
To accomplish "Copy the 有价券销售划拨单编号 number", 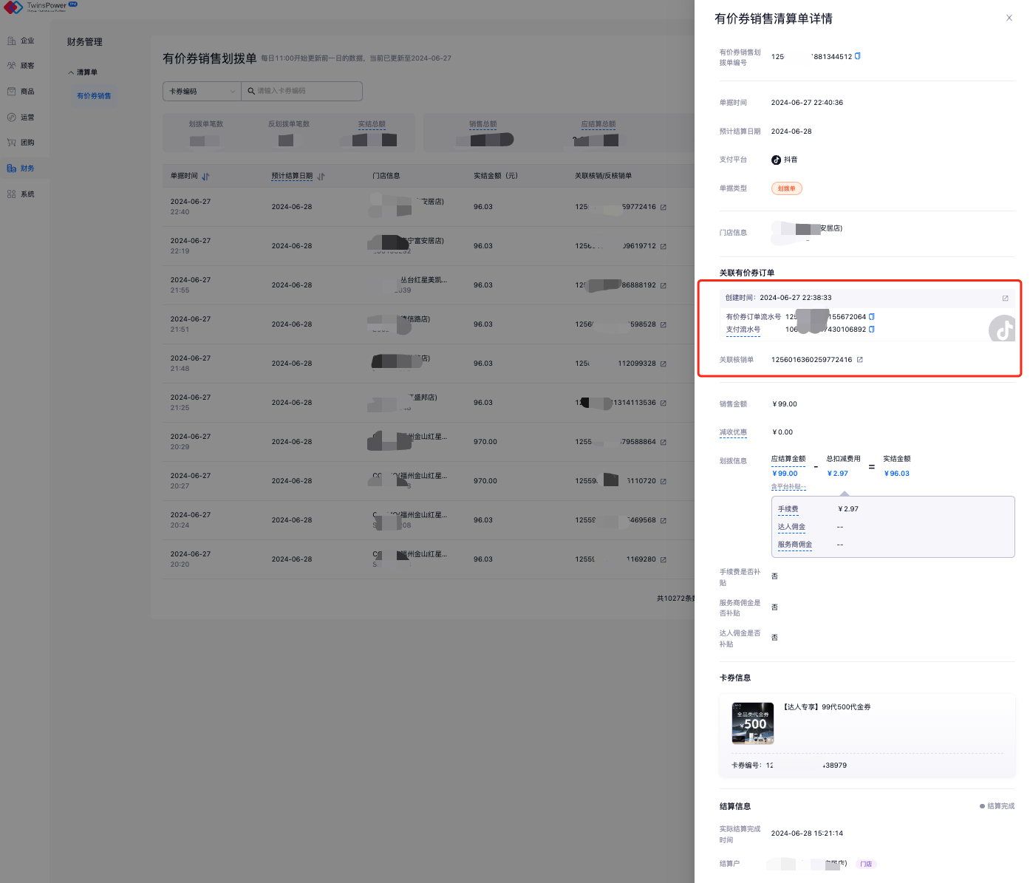I will [858, 56].
